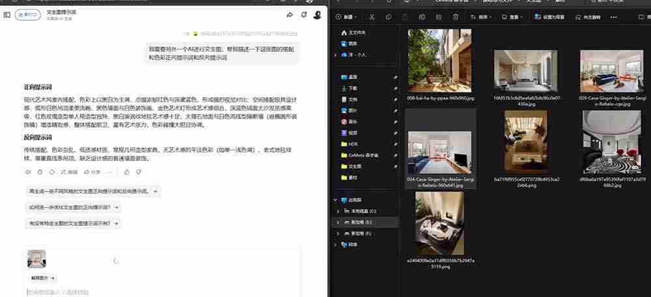Image resolution: width=651 pixels, height=297 pixels.
Task: Open 视频 Videos in quick access
Action: (x=349, y=133)
